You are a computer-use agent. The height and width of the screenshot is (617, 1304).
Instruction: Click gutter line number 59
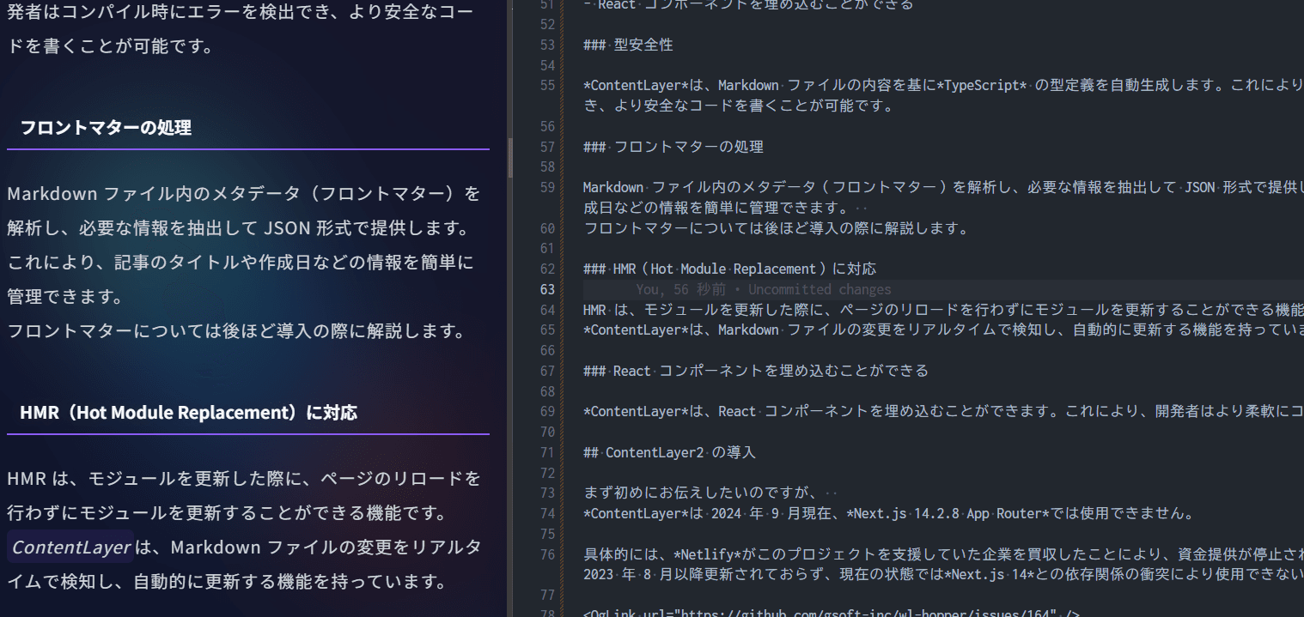click(547, 188)
